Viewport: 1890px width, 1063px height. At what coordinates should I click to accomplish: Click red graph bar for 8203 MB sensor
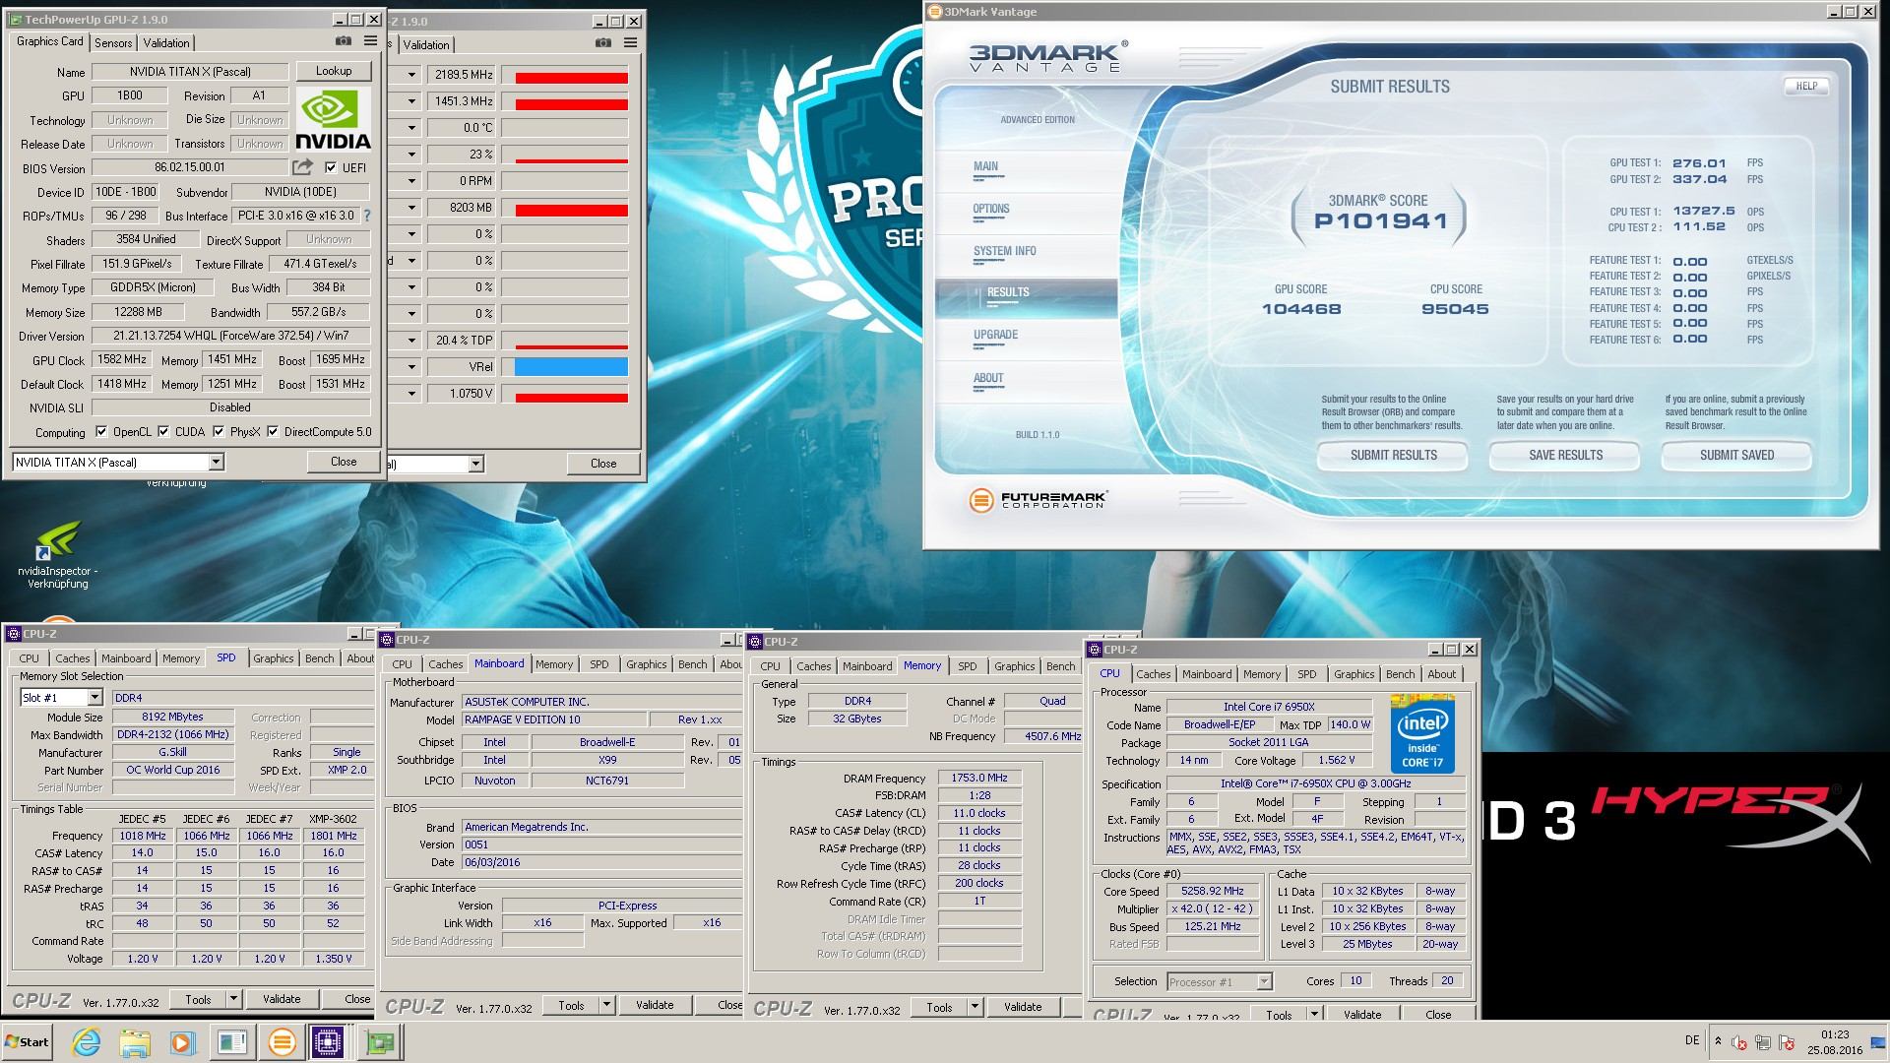[x=571, y=210]
